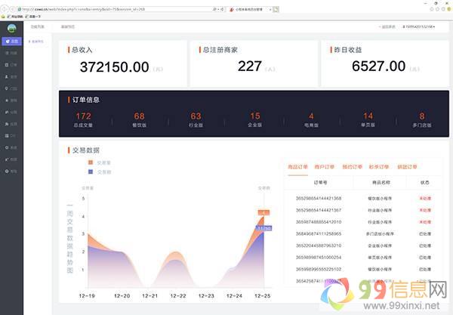The height and width of the screenshot is (315, 453).
Task: Toggle the purple 交易额 legend series
Action: coord(100,171)
